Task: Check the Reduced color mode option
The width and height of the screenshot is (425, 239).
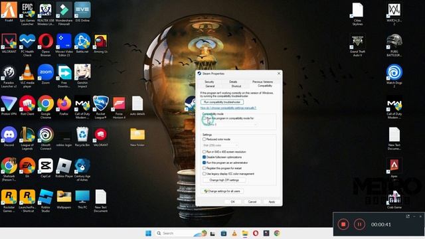Action: click(204, 139)
